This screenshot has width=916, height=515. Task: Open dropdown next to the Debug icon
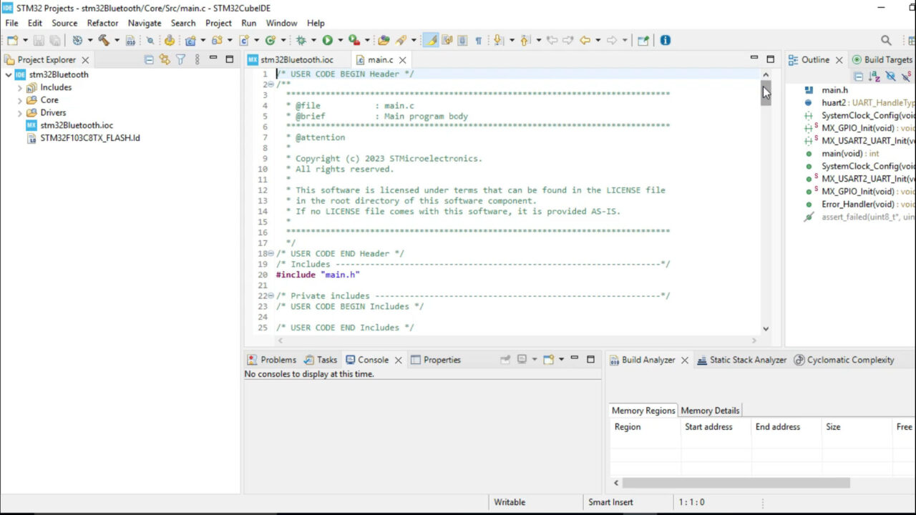(x=313, y=41)
